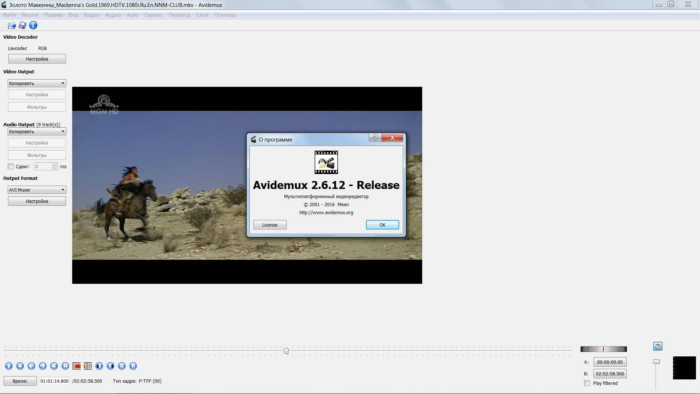Seek to next black frame
700x394 pixels.
click(x=110, y=366)
